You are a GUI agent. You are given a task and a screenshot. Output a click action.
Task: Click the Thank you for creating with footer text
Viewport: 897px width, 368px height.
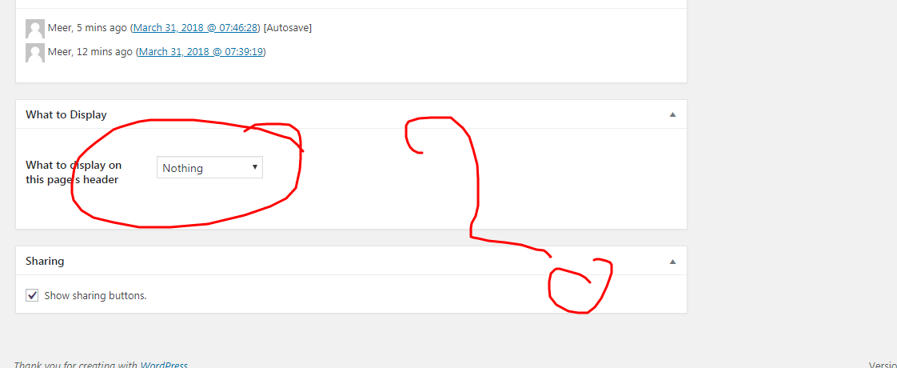click(x=76, y=365)
